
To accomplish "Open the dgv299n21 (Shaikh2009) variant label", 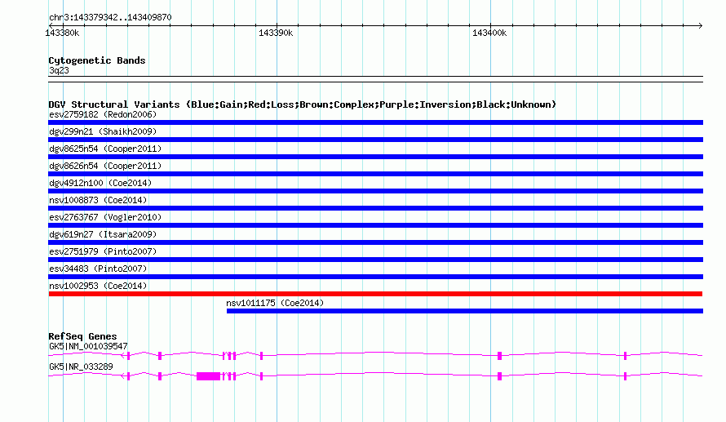I will pyautogui.click(x=103, y=131).
